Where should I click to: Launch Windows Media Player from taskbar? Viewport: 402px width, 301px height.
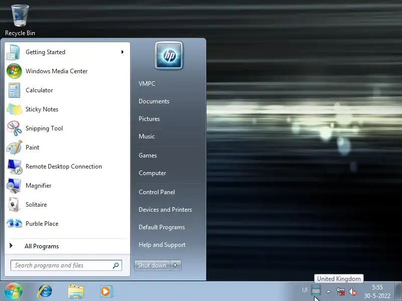pos(106,291)
